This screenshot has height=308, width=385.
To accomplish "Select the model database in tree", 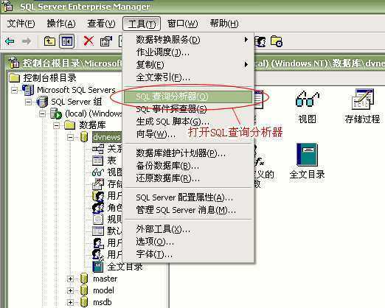I will tap(103, 290).
